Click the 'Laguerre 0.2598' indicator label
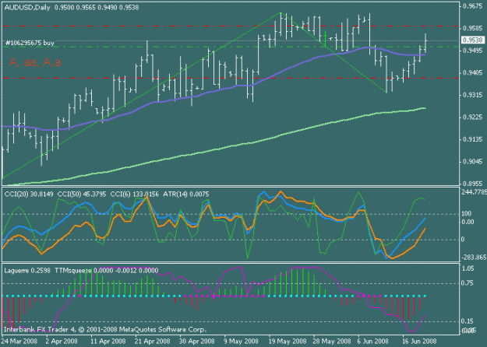Screen dimensions: 487x347 click(x=27, y=271)
